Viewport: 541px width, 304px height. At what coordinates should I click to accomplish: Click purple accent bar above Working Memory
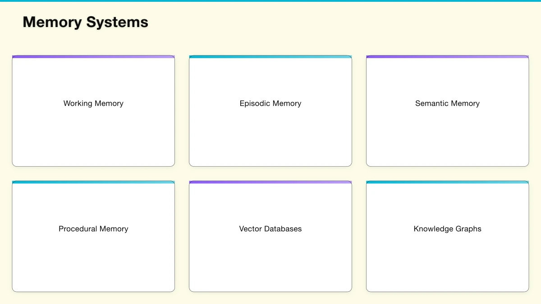(93, 57)
